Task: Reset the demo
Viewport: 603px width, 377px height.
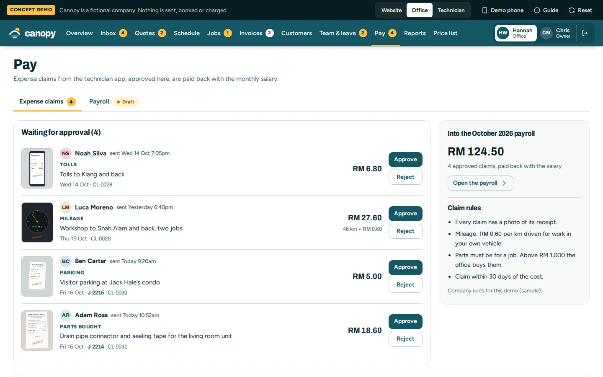Action: click(580, 10)
